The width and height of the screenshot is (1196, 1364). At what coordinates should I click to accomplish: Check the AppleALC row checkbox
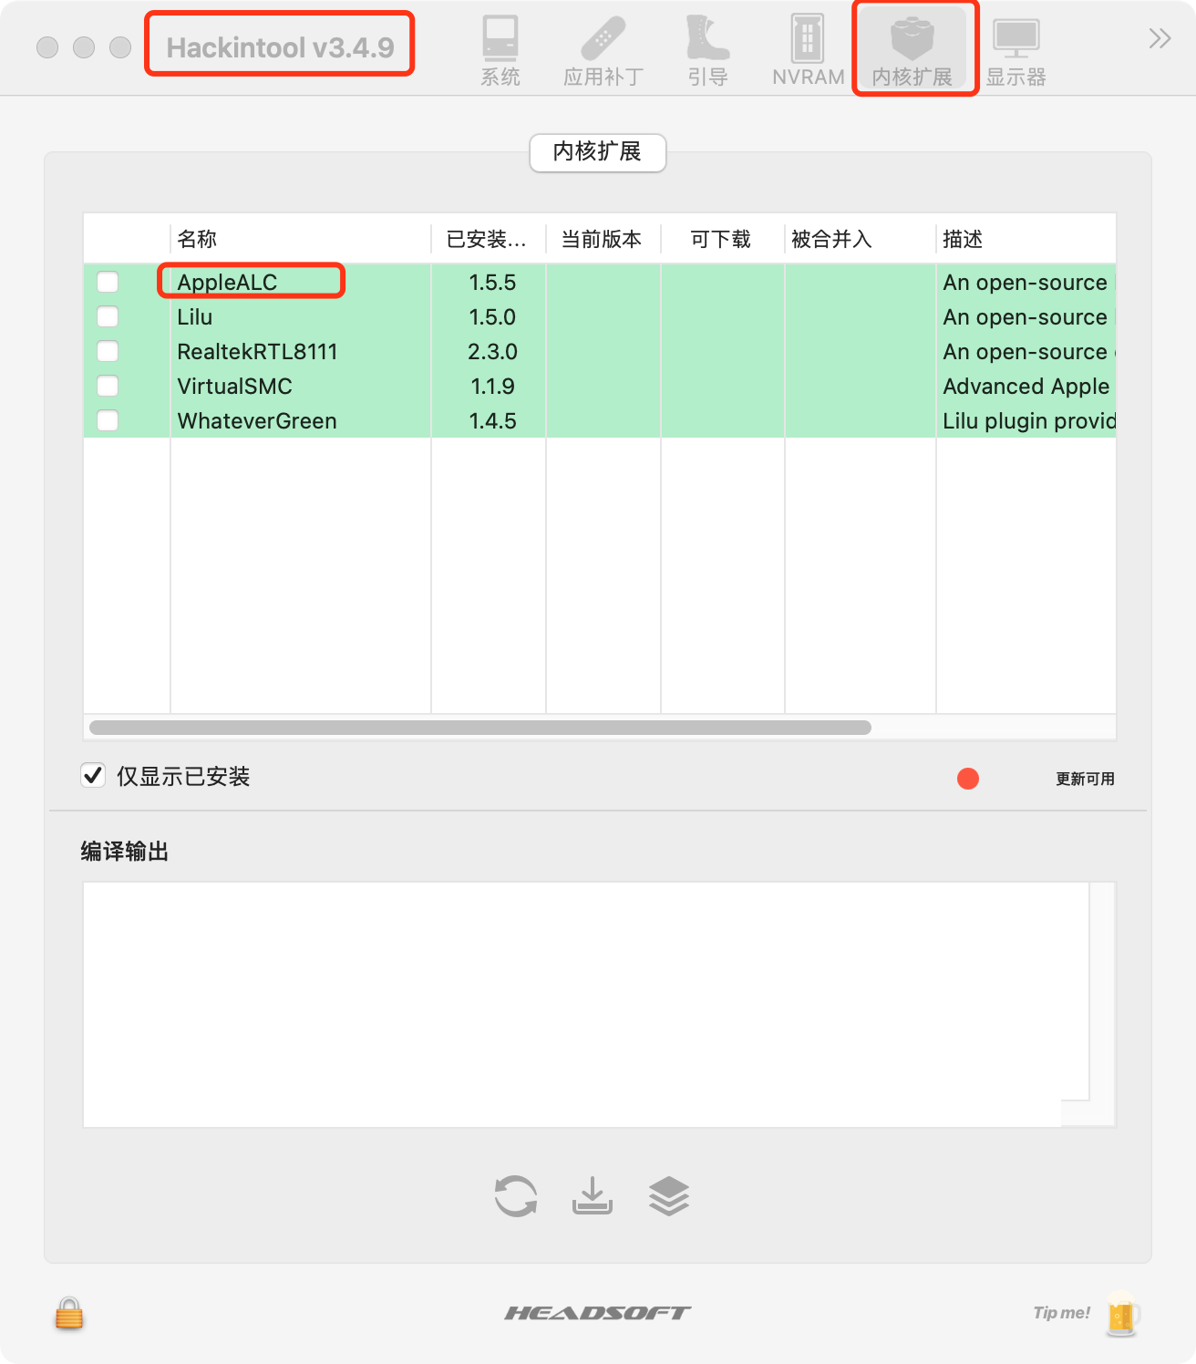[x=108, y=282]
